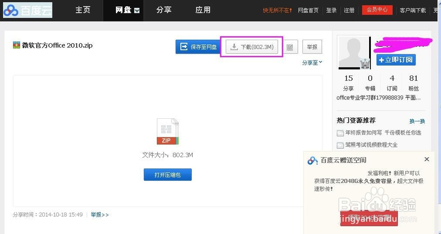The image size is (441, 234).
Task: Click 客户端下载 link
Action: click(413, 11)
